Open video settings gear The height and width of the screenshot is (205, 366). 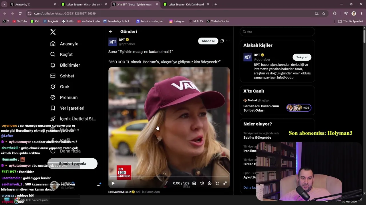[x=210, y=183]
